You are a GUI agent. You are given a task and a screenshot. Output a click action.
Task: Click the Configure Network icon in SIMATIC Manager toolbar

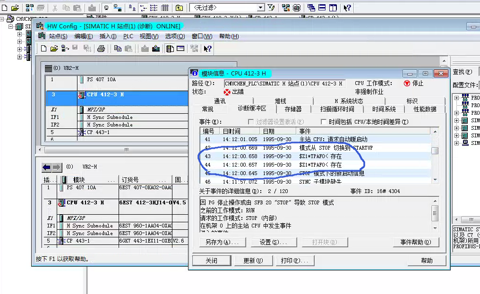286,8
